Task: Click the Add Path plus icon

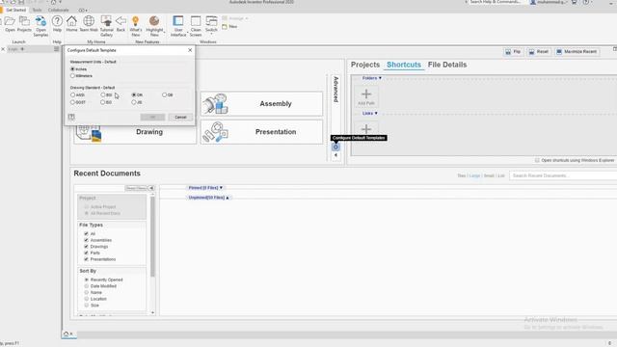Action: (x=366, y=94)
